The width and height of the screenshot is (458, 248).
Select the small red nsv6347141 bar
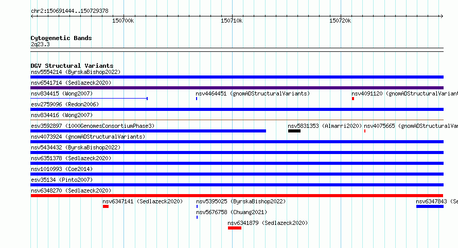pyautogui.click(x=105, y=206)
